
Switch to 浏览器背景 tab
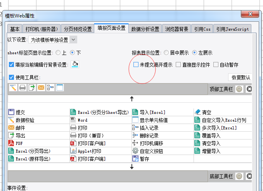176,29
